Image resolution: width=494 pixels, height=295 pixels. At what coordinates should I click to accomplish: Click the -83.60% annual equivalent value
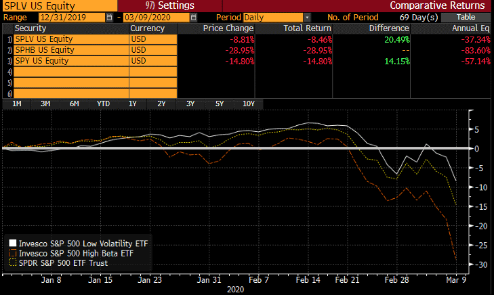click(x=476, y=50)
